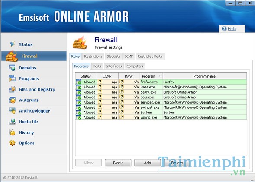This screenshot has width=255, height=182.
Task: Click the Block button
Action: (118, 163)
